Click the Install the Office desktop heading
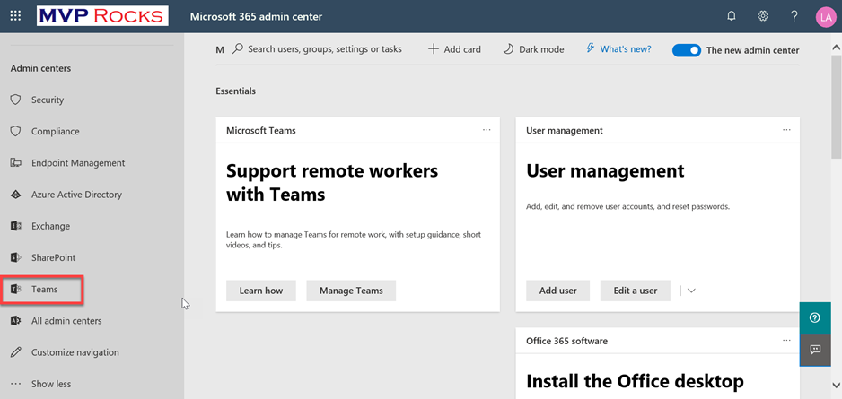 click(x=635, y=381)
